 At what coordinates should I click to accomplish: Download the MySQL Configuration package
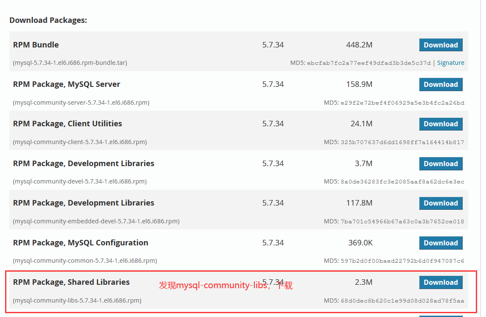tap(441, 243)
